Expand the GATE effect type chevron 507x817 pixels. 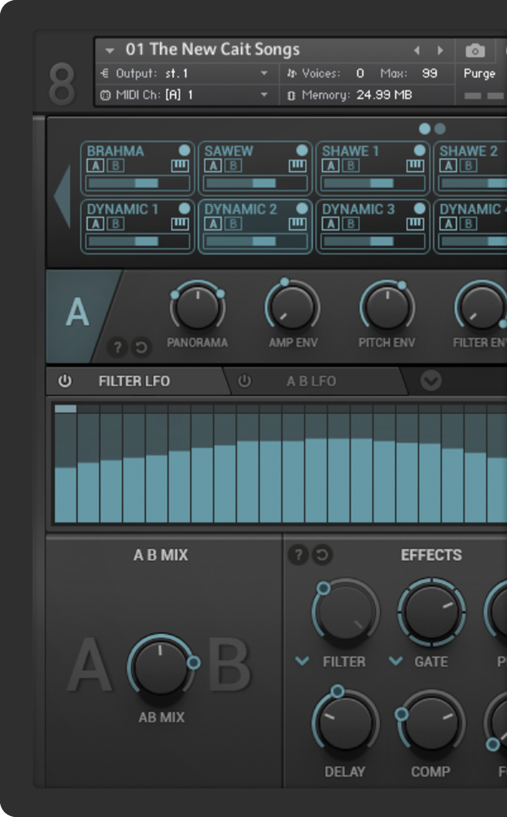tap(396, 661)
